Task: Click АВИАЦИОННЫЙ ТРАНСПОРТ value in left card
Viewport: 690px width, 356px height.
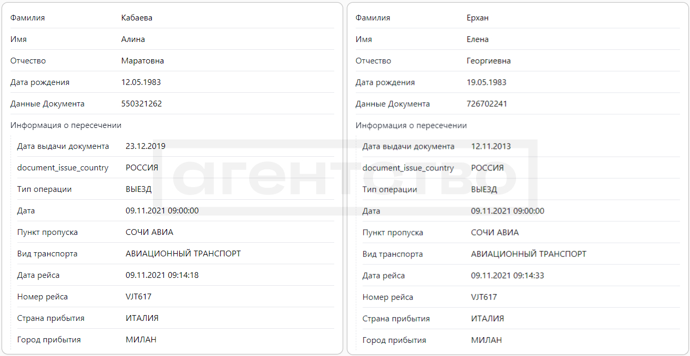Action: (x=183, y=254)
